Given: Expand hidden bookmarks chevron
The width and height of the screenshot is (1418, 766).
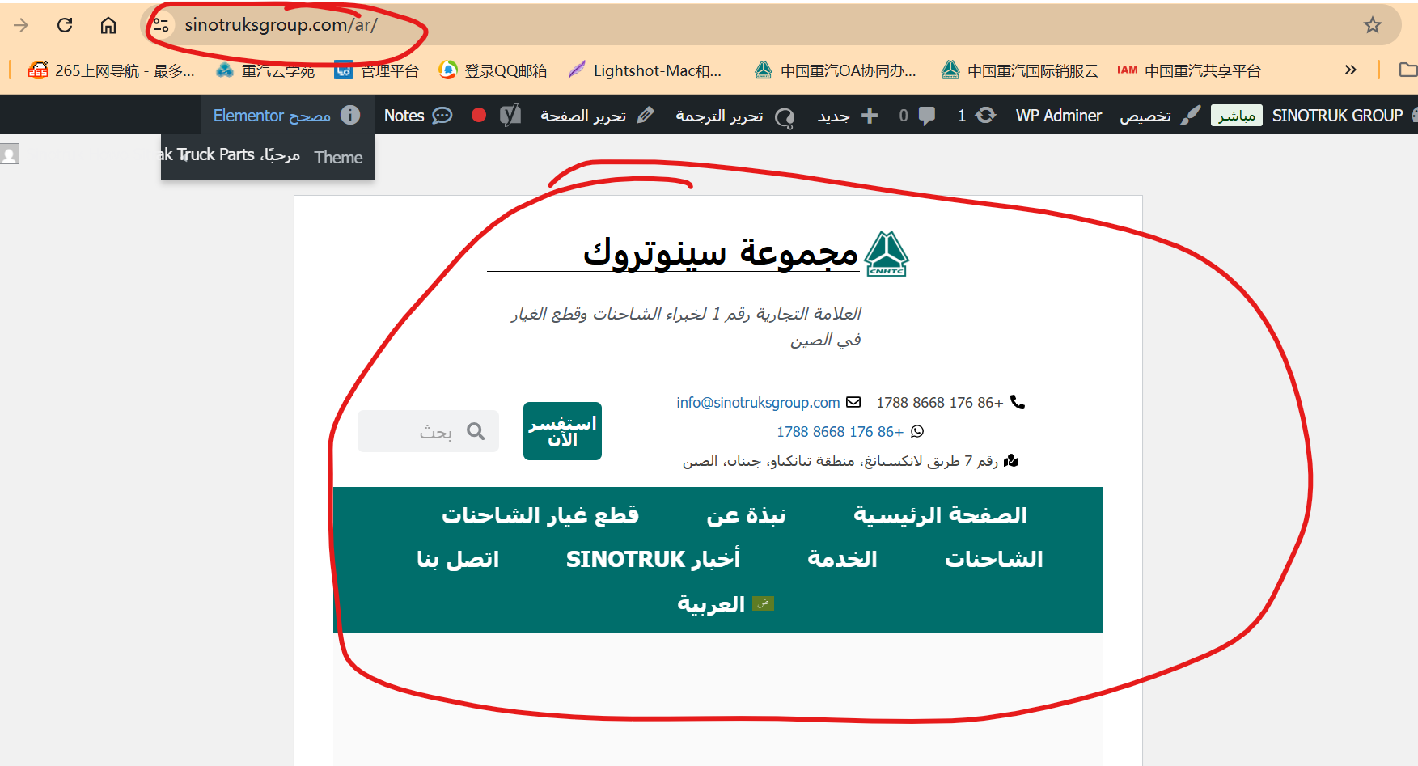Looking at the screenshot, I should click(x=1350, y=70).
